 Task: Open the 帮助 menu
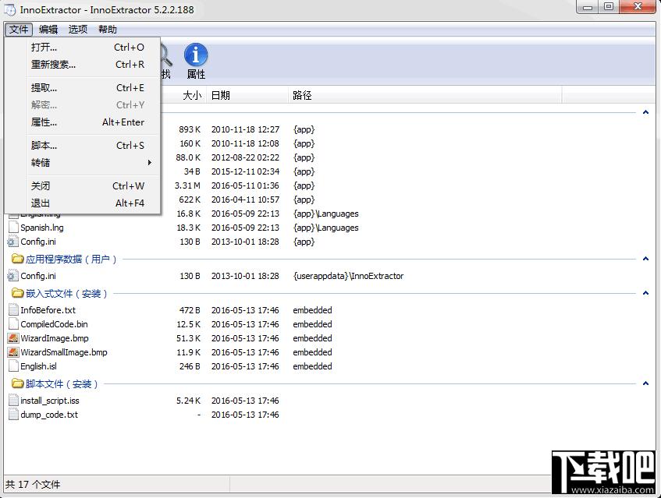pyautogui.click(x=108, y=30)
